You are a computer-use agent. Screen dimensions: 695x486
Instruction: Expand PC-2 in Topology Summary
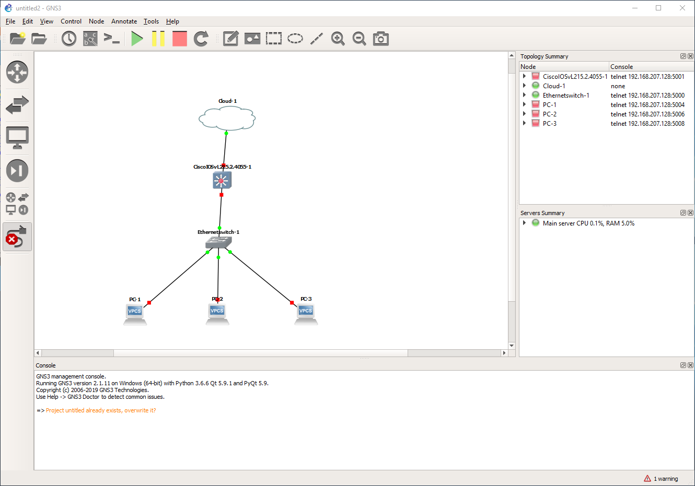click(x=524, y=114)
